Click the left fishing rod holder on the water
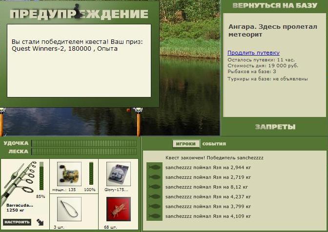328x232 pixels. (x=1, y=122)
